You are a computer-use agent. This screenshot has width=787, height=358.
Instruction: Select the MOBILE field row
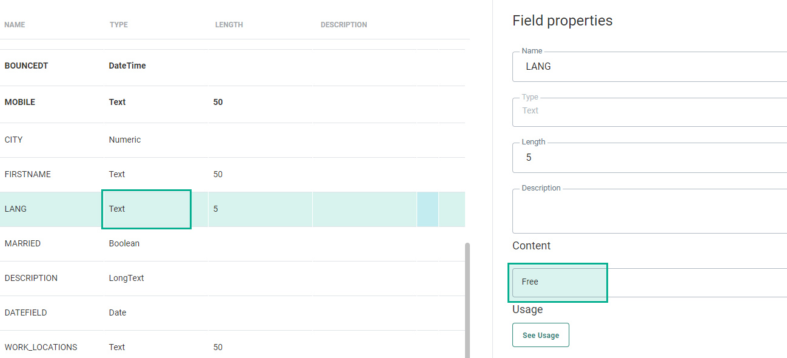pos(20,102)
